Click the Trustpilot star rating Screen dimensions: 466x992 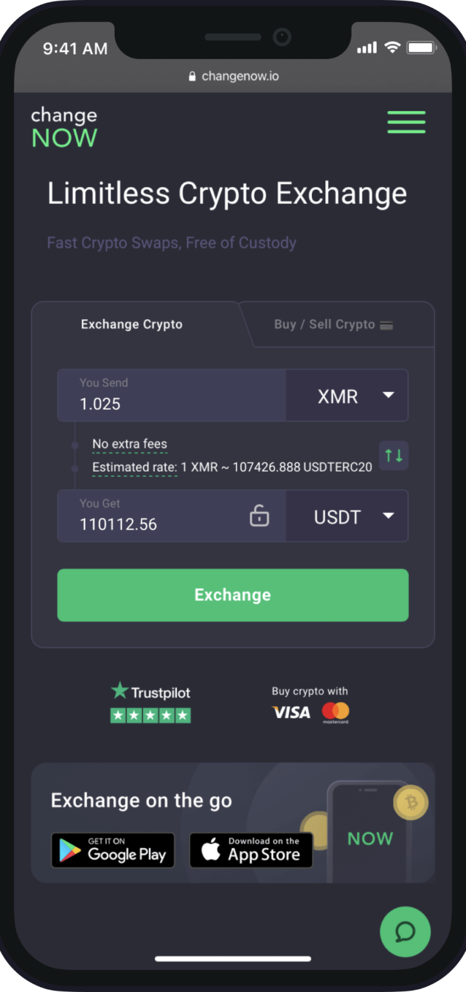click(150, 715)
